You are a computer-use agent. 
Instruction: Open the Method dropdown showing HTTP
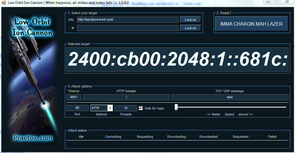point(102,108)
